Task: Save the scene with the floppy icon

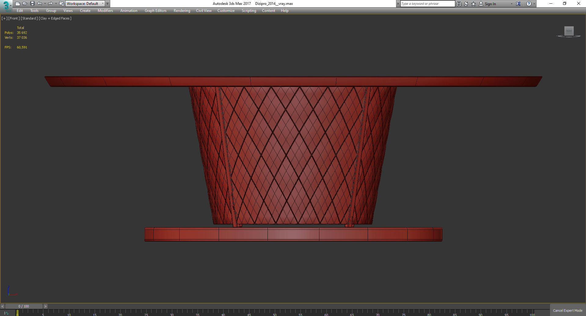Action: [x=32, y=4]
